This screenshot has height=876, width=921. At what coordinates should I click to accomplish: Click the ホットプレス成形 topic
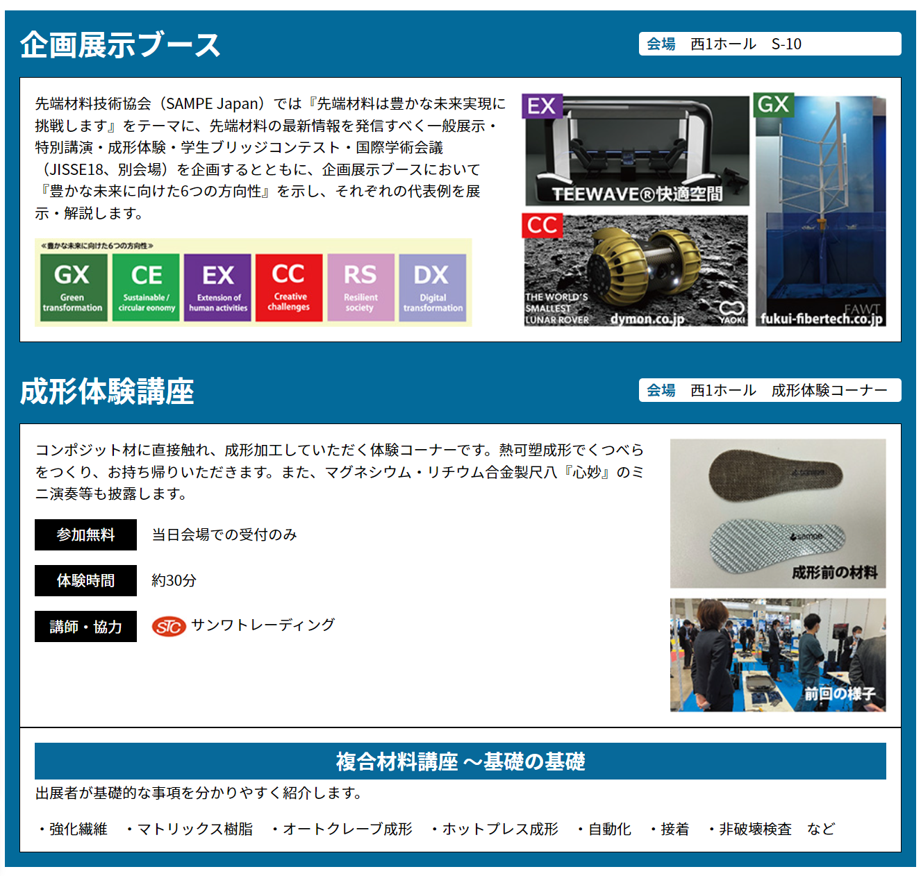coord(500,829)
